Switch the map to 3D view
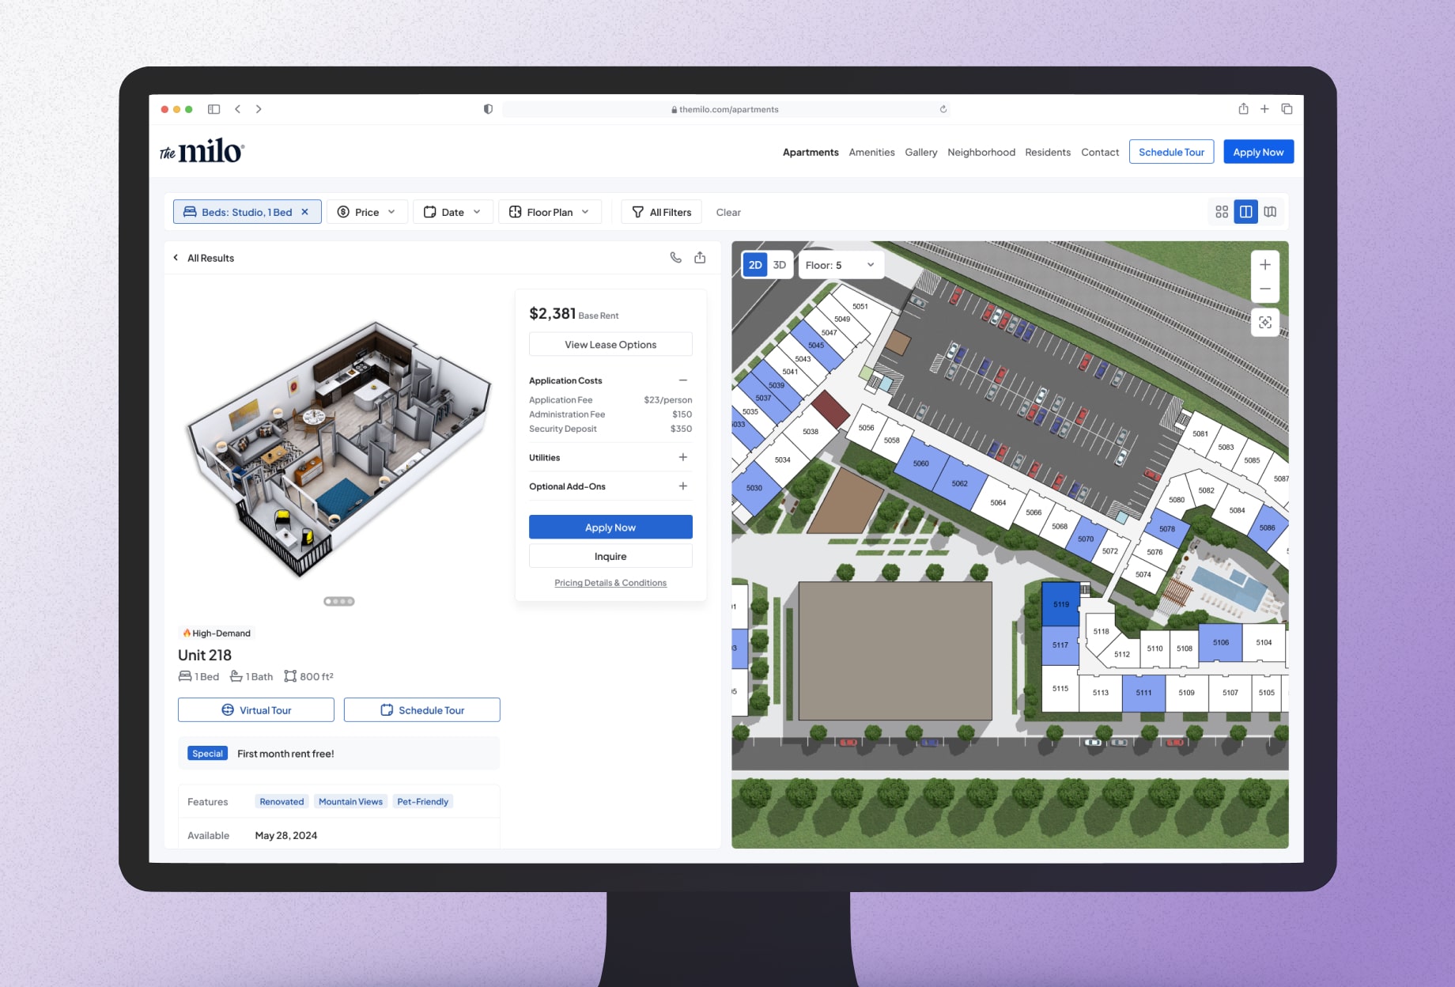Image resolution: width=1455 pixels, height=987 pixels. pyautogui.click(x=780, y=265)
